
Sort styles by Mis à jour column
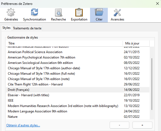click(136, 43)
